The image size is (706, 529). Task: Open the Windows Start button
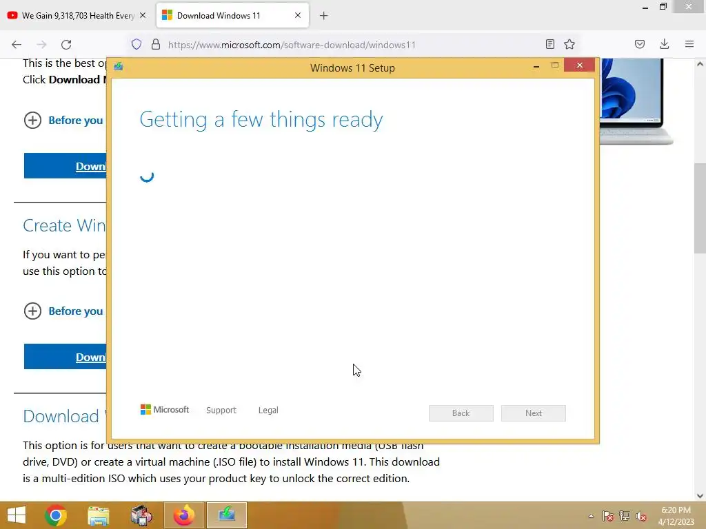17,515
